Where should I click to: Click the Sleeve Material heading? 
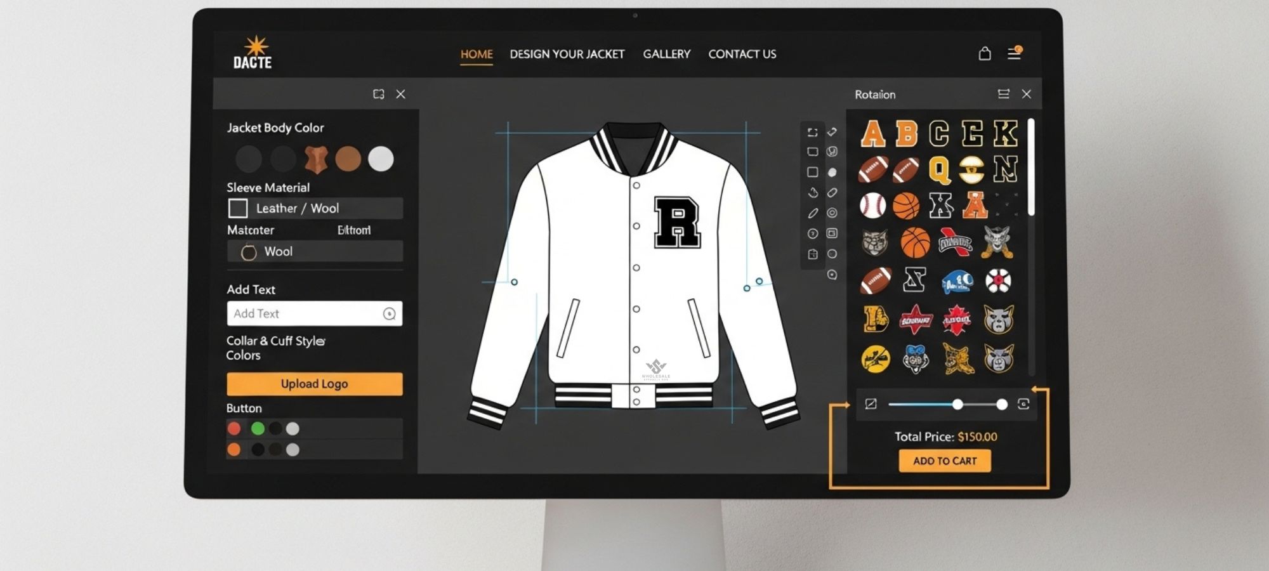click(x=268, y=187)
